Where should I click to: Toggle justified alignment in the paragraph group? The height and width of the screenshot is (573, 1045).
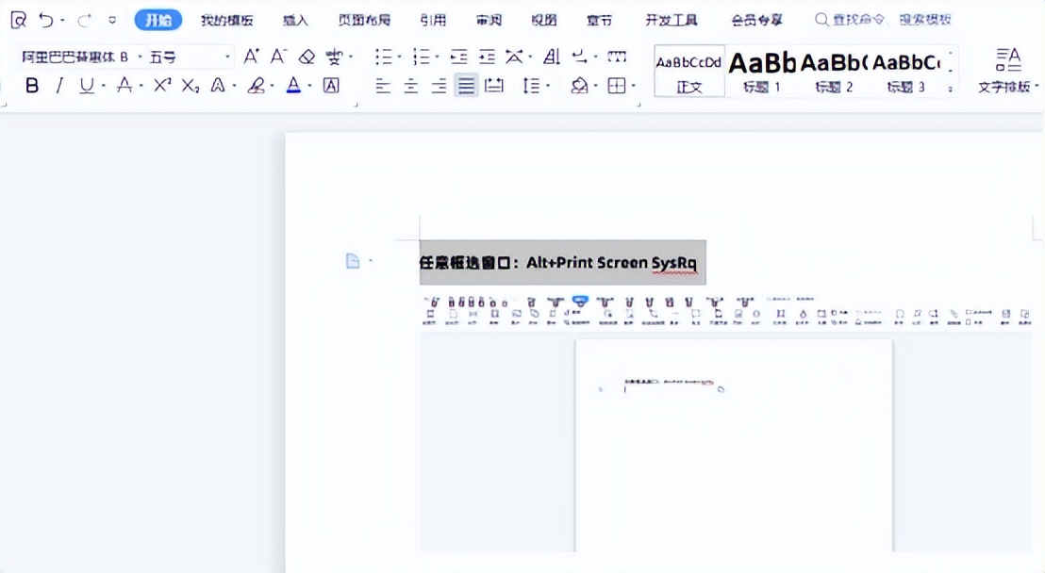click(x=465, y=85)
